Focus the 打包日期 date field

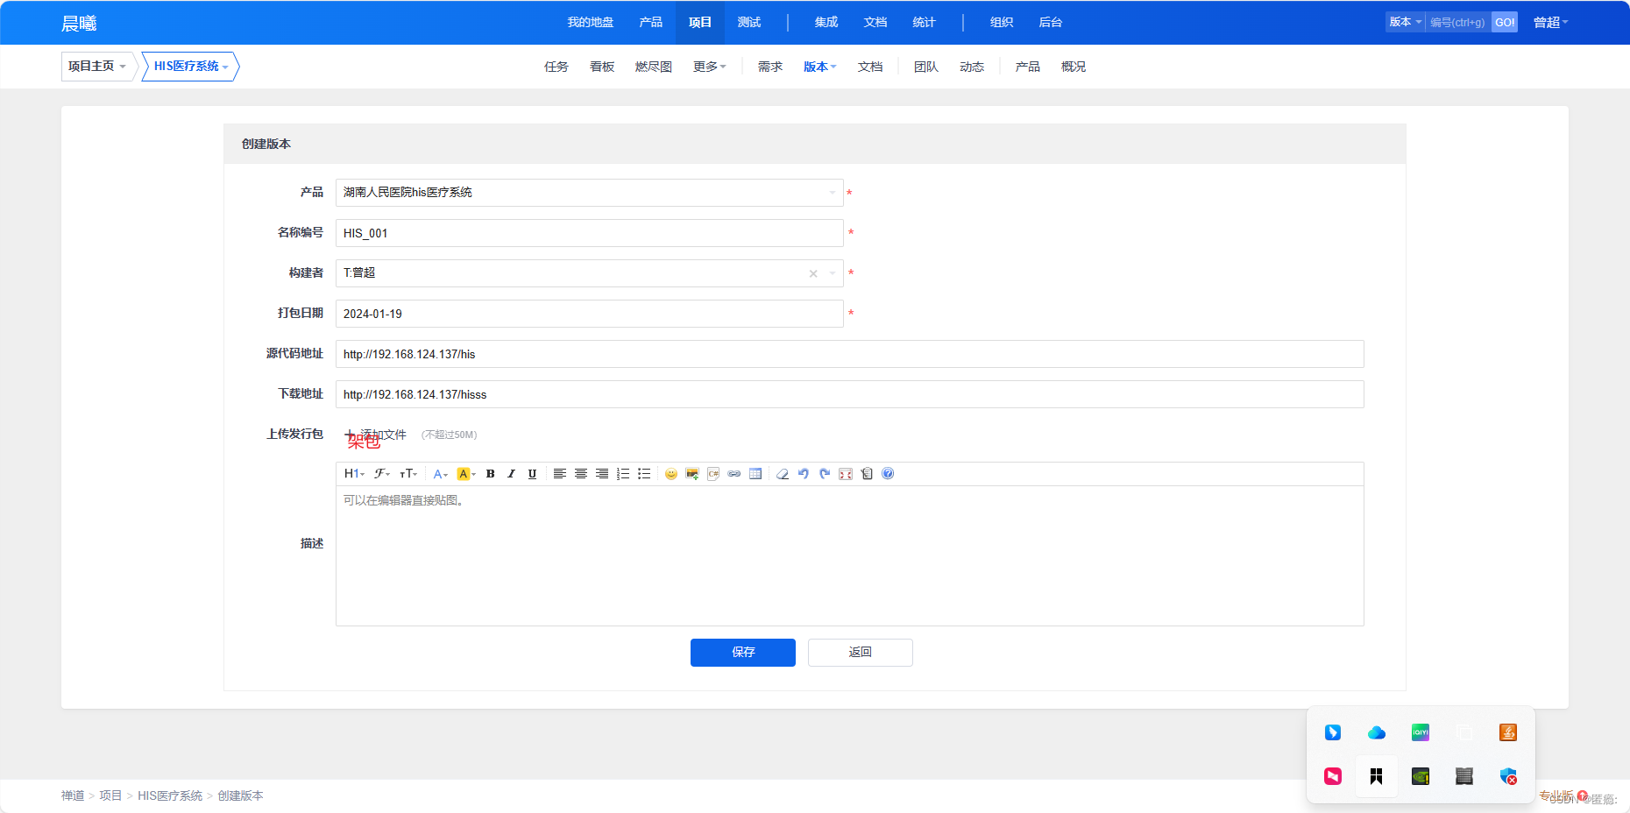pyautogui.click(x=589, y=314)
